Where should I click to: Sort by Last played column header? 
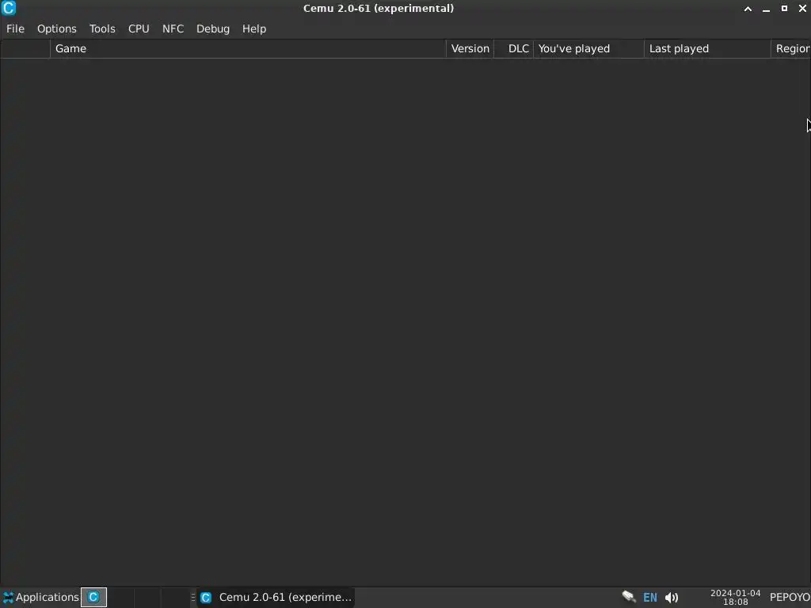coord(707,48)
